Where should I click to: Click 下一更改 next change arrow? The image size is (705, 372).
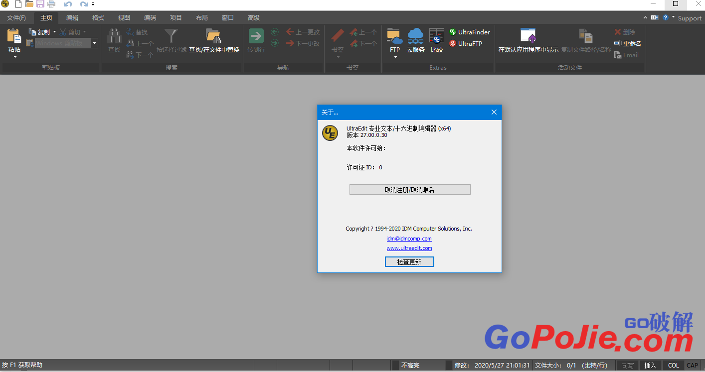point(303,43)
